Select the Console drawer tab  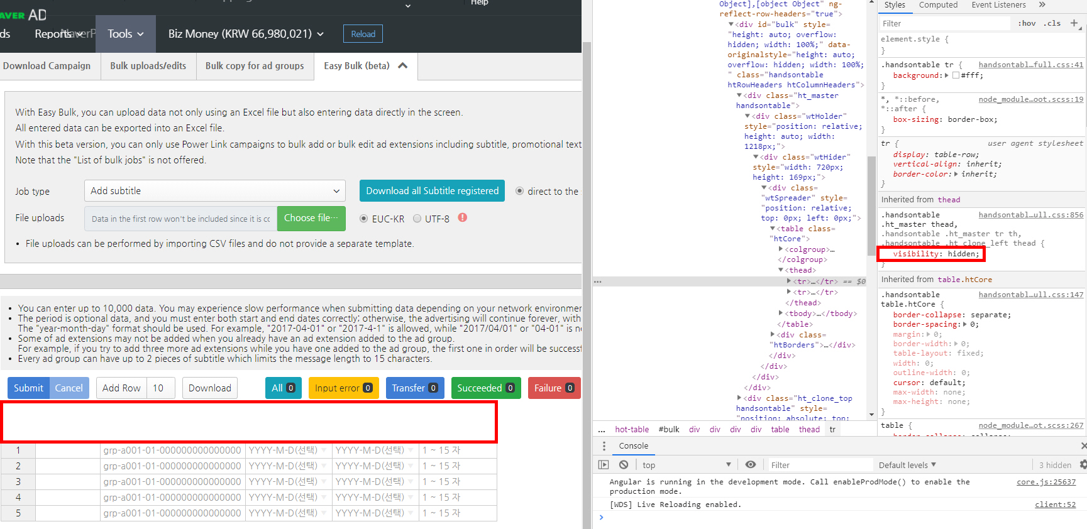633,446
